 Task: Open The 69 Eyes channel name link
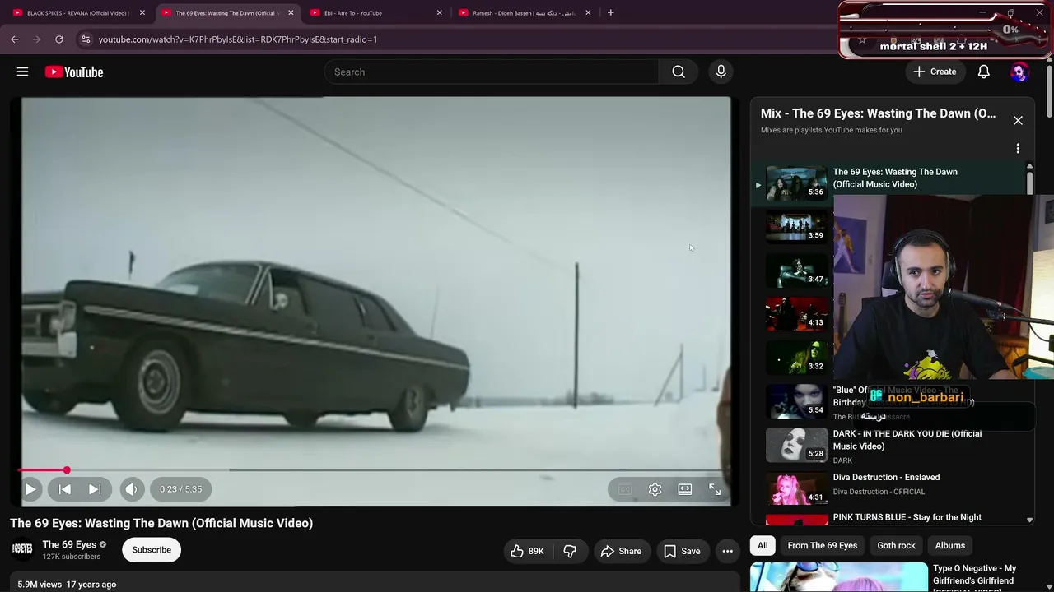(x=69, y=544)
